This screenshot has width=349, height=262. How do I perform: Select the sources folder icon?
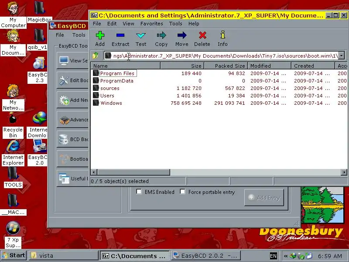tap(96, 88)
